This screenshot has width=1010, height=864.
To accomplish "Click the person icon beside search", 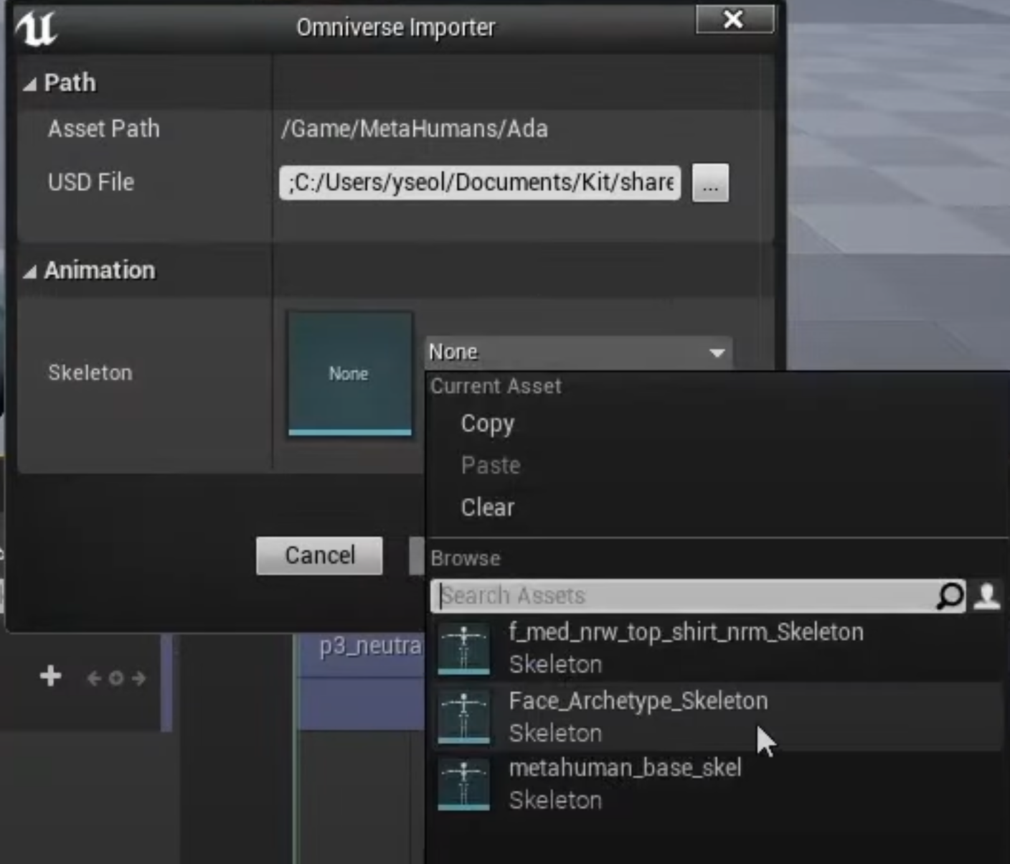I will (987, 596).
